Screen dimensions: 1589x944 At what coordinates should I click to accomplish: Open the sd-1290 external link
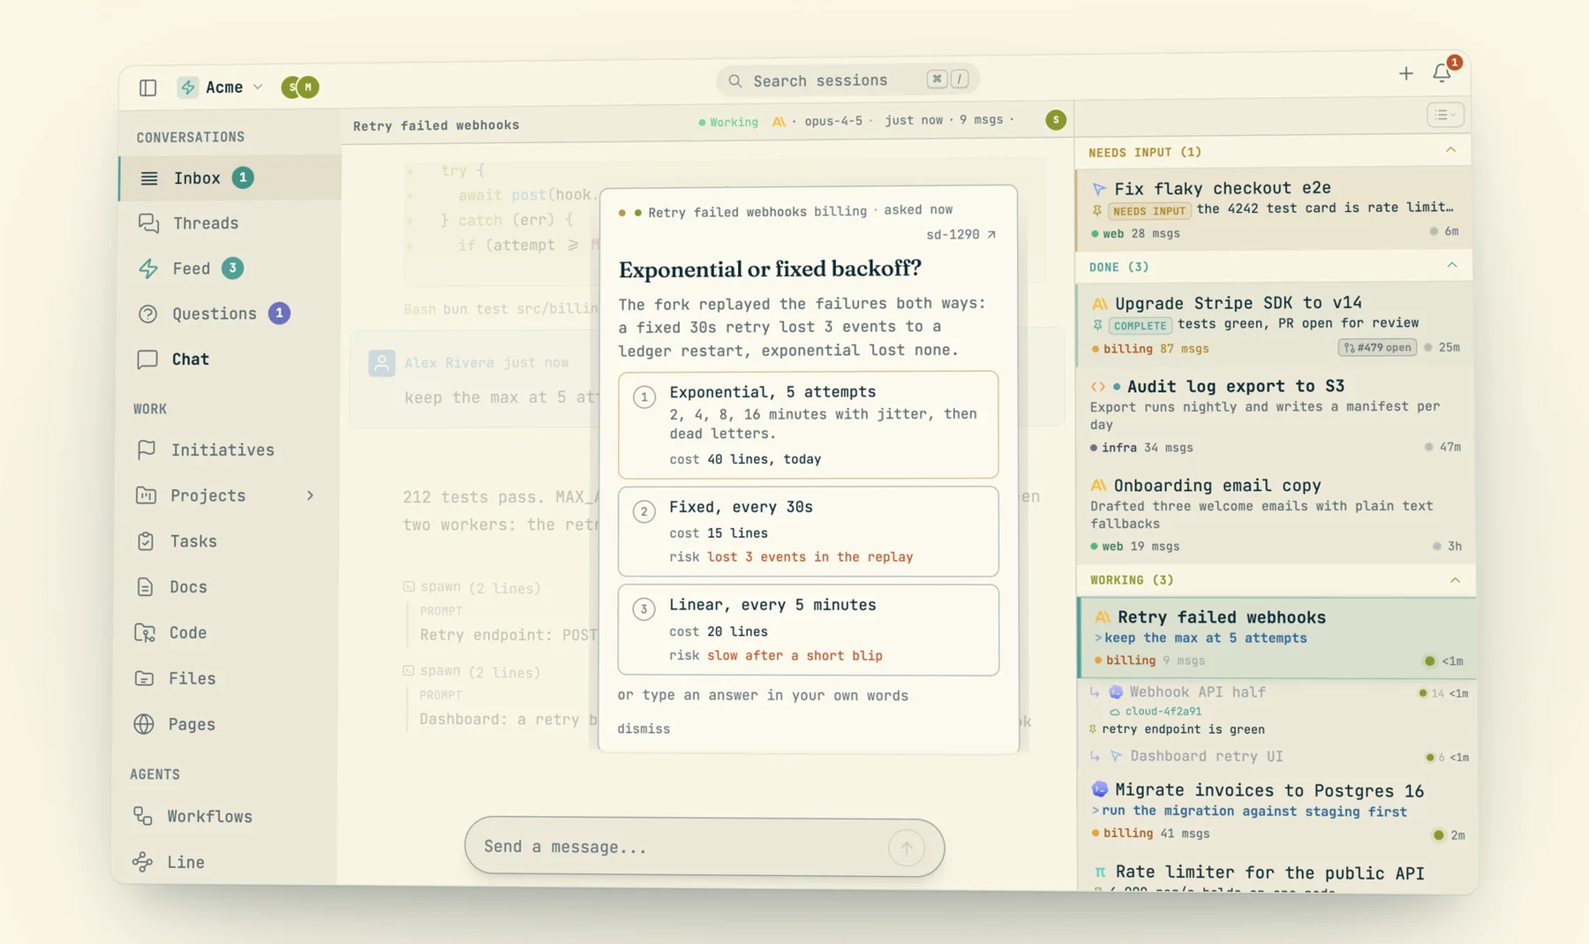[x=960, y=234]
